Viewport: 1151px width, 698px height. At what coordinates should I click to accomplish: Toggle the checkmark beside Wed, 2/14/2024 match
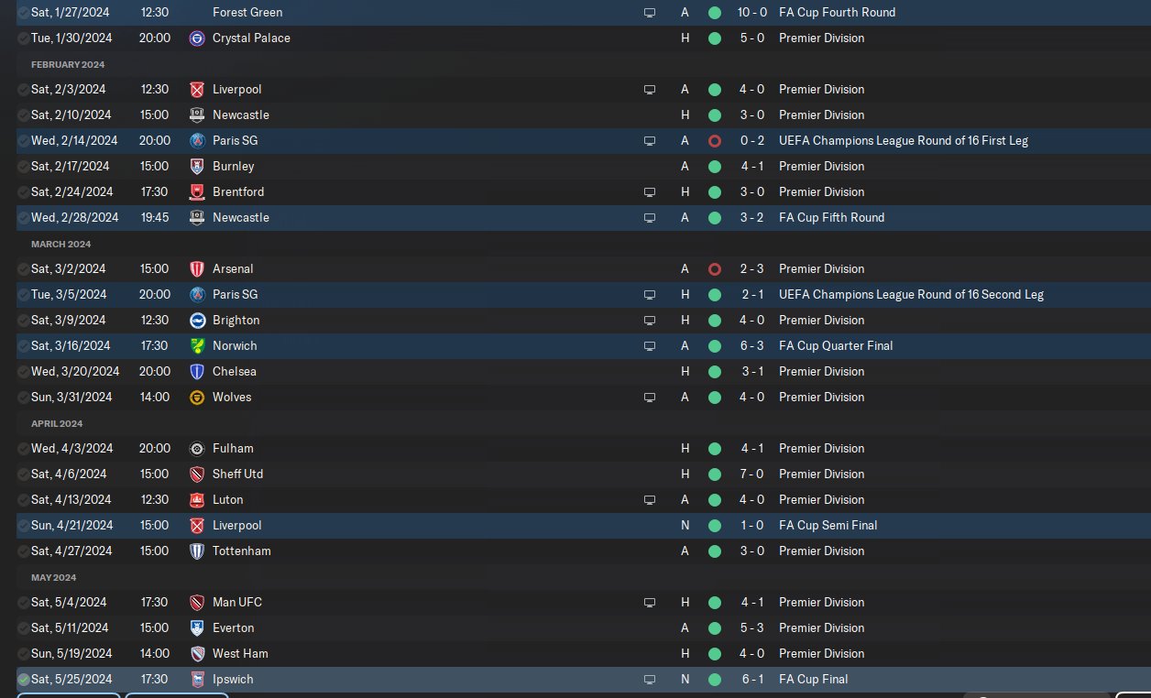tap(24, 141)
